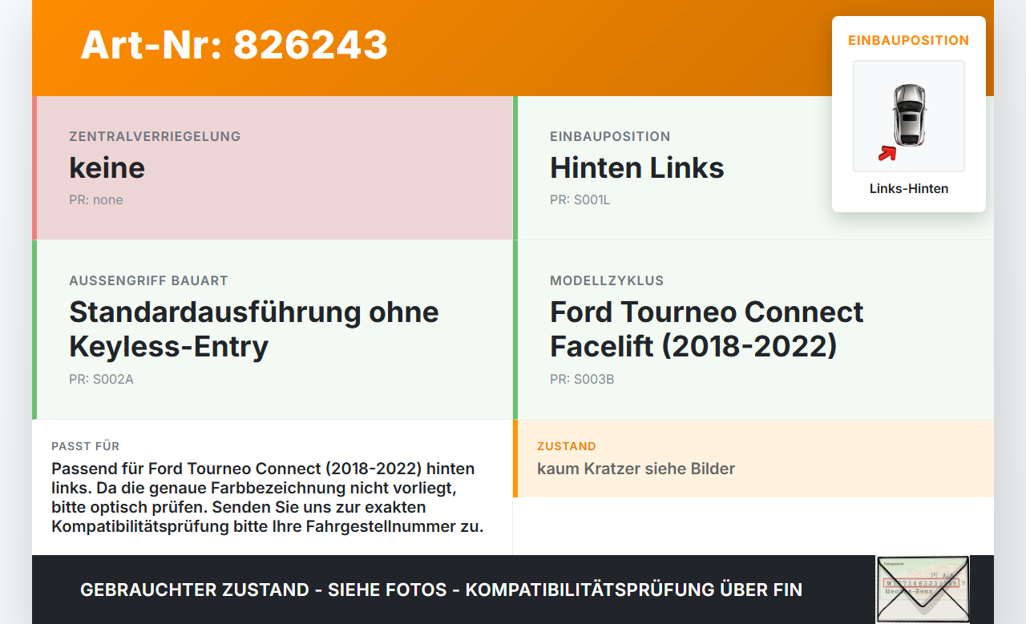Click the text 'PR: none'
The width and height of the screenshot is (1026, 624).
point(96,199)
